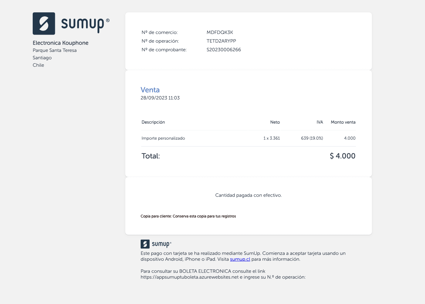The height and width of the screenshot is (304, 425).
Task: Click the Descripción column header
Action: [x=153, y=122]
